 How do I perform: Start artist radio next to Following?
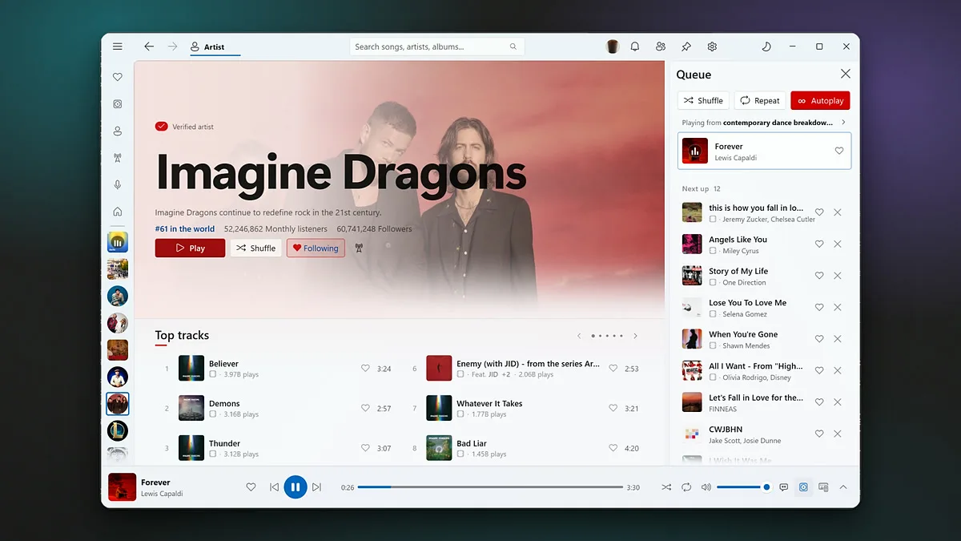358,248
